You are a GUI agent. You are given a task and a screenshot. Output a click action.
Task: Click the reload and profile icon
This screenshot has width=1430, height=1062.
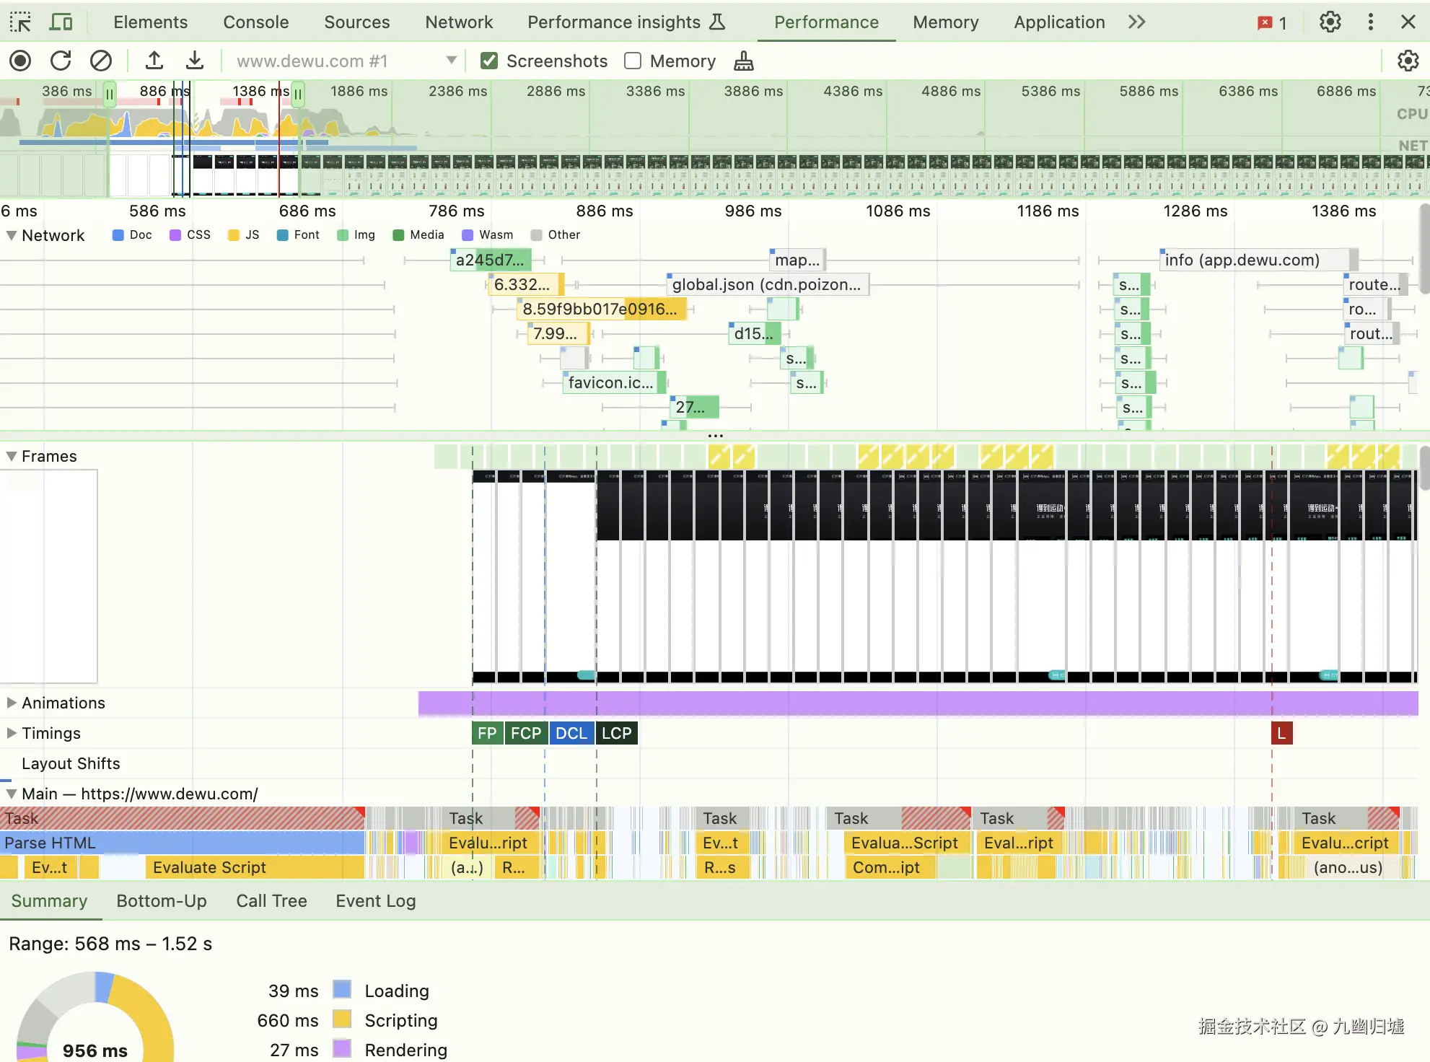(x=61, y=61)
